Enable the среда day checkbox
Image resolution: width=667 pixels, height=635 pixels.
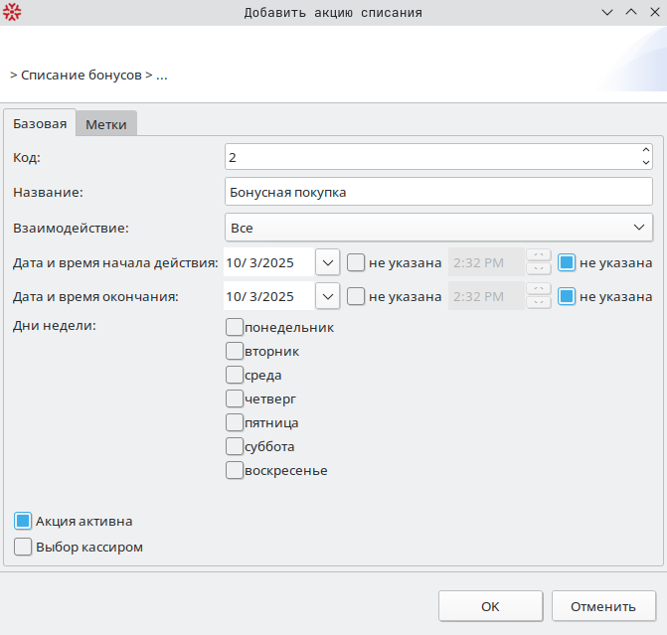click(235, 375)
